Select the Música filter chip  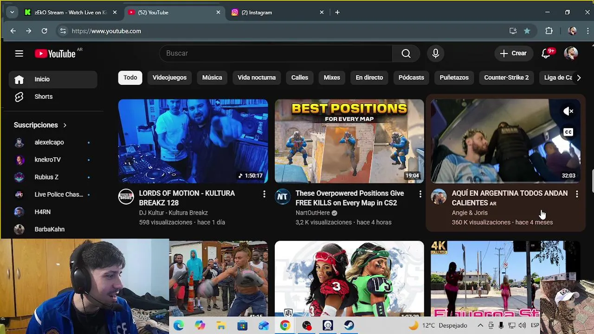(212, 77)
